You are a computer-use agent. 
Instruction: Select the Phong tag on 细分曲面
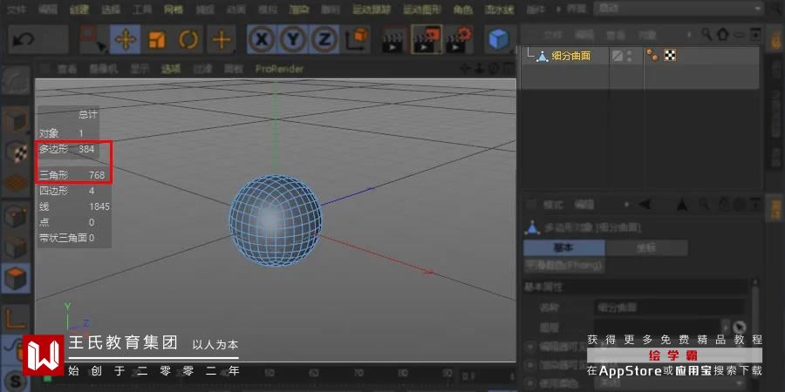coord(652,56)
